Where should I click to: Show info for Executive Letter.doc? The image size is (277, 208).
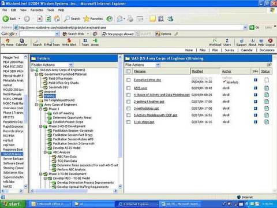pos(256,80)
